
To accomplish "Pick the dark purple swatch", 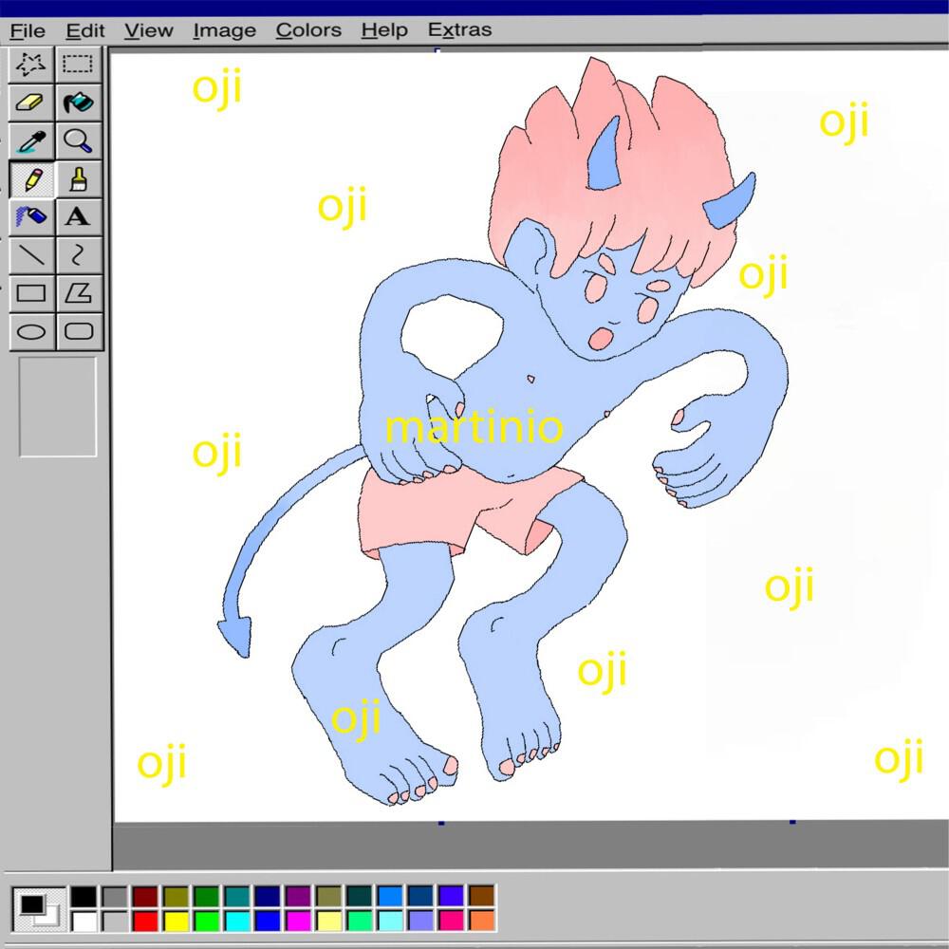I will click(x=298, y=897).
